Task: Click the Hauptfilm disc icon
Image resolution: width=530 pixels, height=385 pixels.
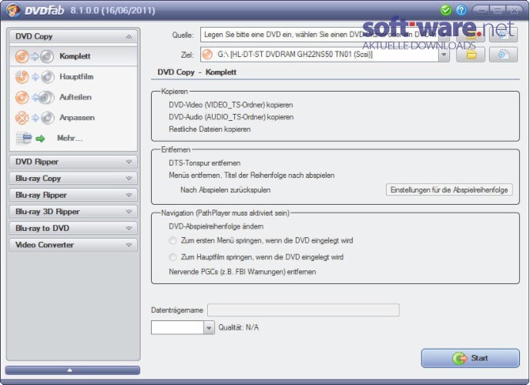Action: tap(35, 77)
